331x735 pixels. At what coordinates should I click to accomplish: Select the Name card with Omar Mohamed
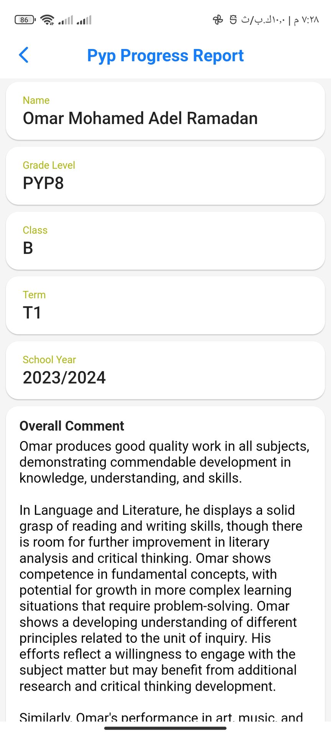click(x=165, y=111)
